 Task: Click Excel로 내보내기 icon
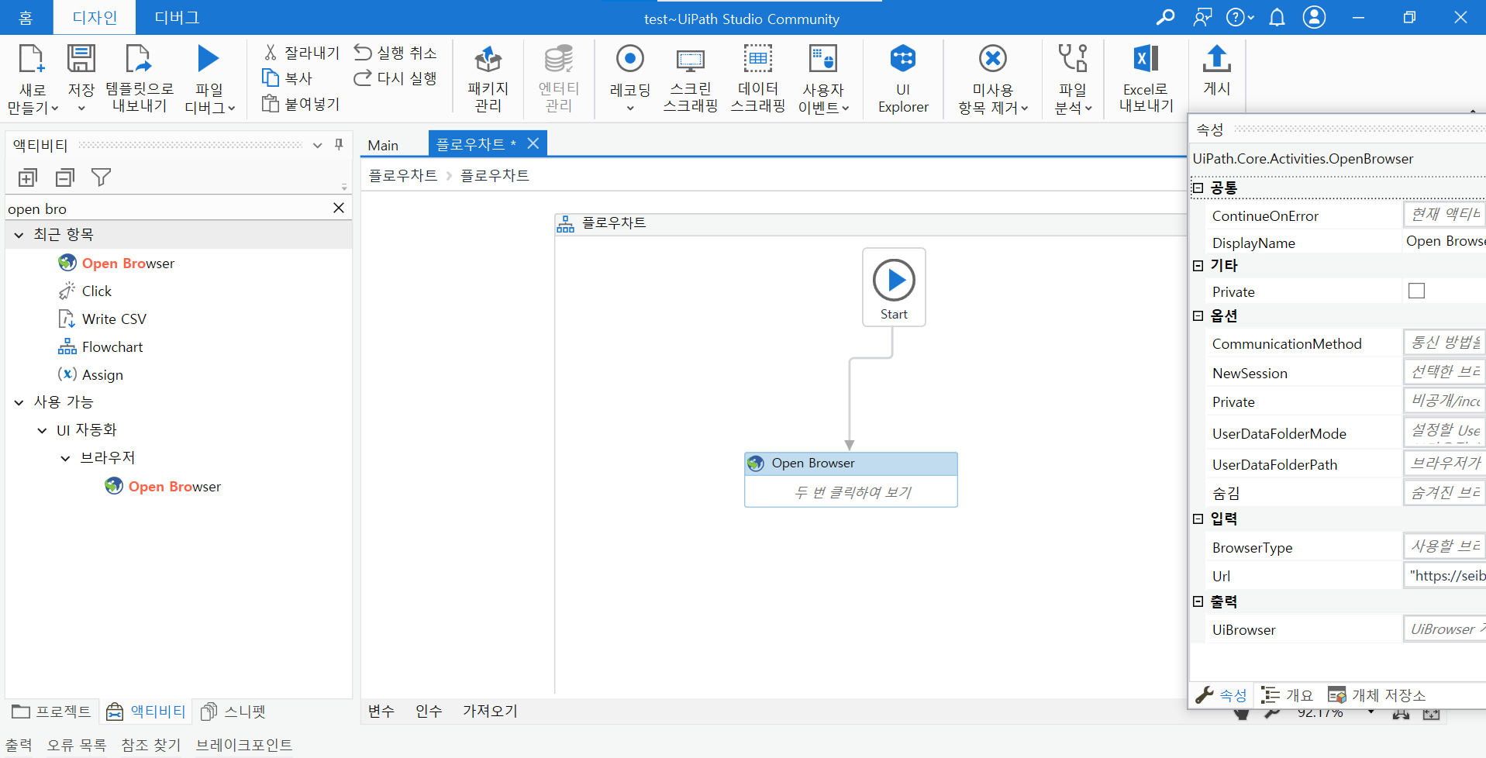(1146, 60)
